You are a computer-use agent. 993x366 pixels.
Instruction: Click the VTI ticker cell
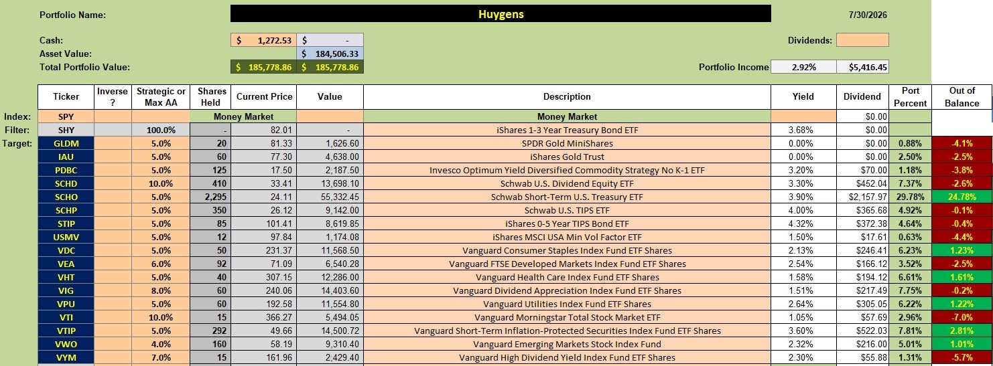coord(66,317)
